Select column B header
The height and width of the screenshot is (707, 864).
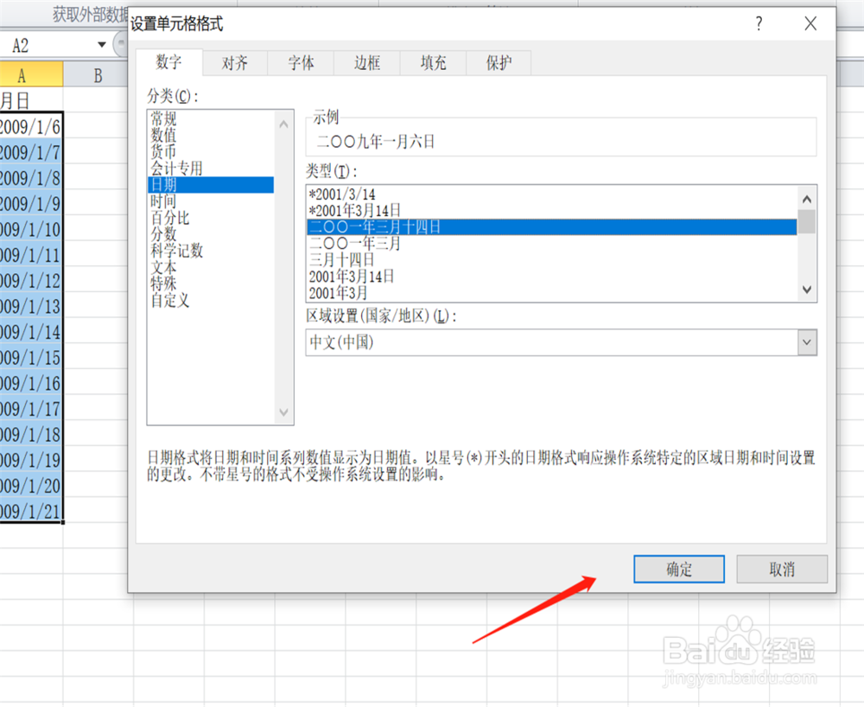tap(98, 74)
